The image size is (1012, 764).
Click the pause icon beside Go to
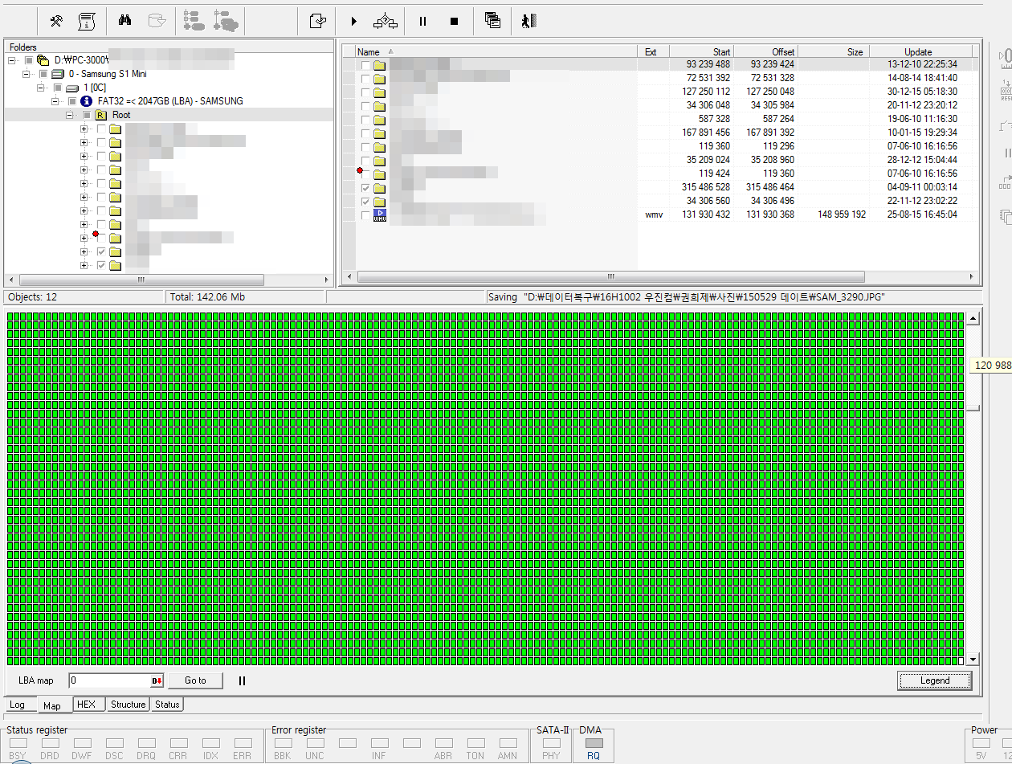pos(242,680)
